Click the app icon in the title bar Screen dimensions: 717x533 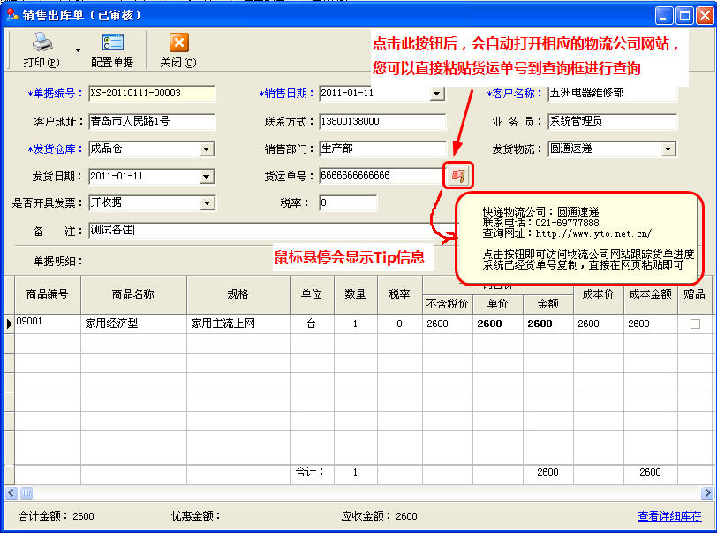point(12,15)
